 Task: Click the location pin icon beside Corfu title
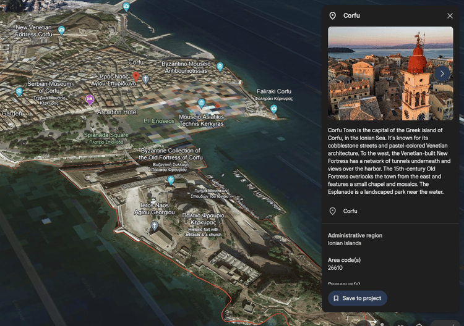click(x=333, y=15)
